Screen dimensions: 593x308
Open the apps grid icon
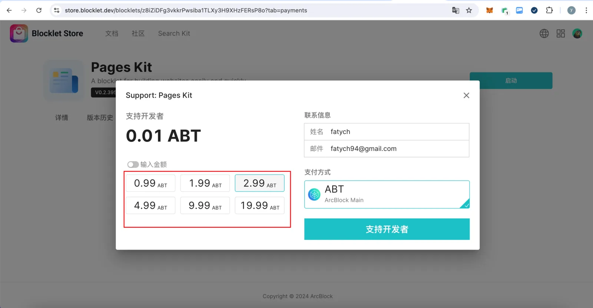[x=561, y=33]
